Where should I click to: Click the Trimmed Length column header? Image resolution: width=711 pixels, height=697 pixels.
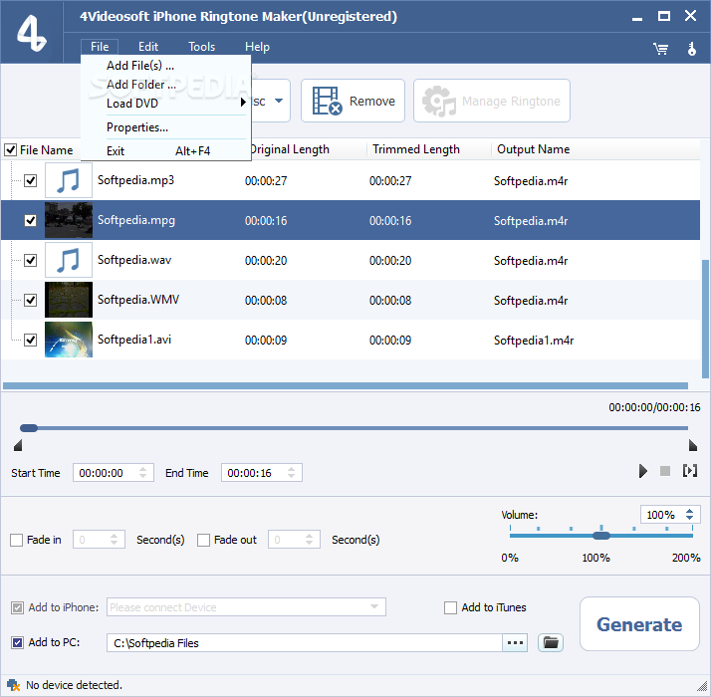[416, 149]
